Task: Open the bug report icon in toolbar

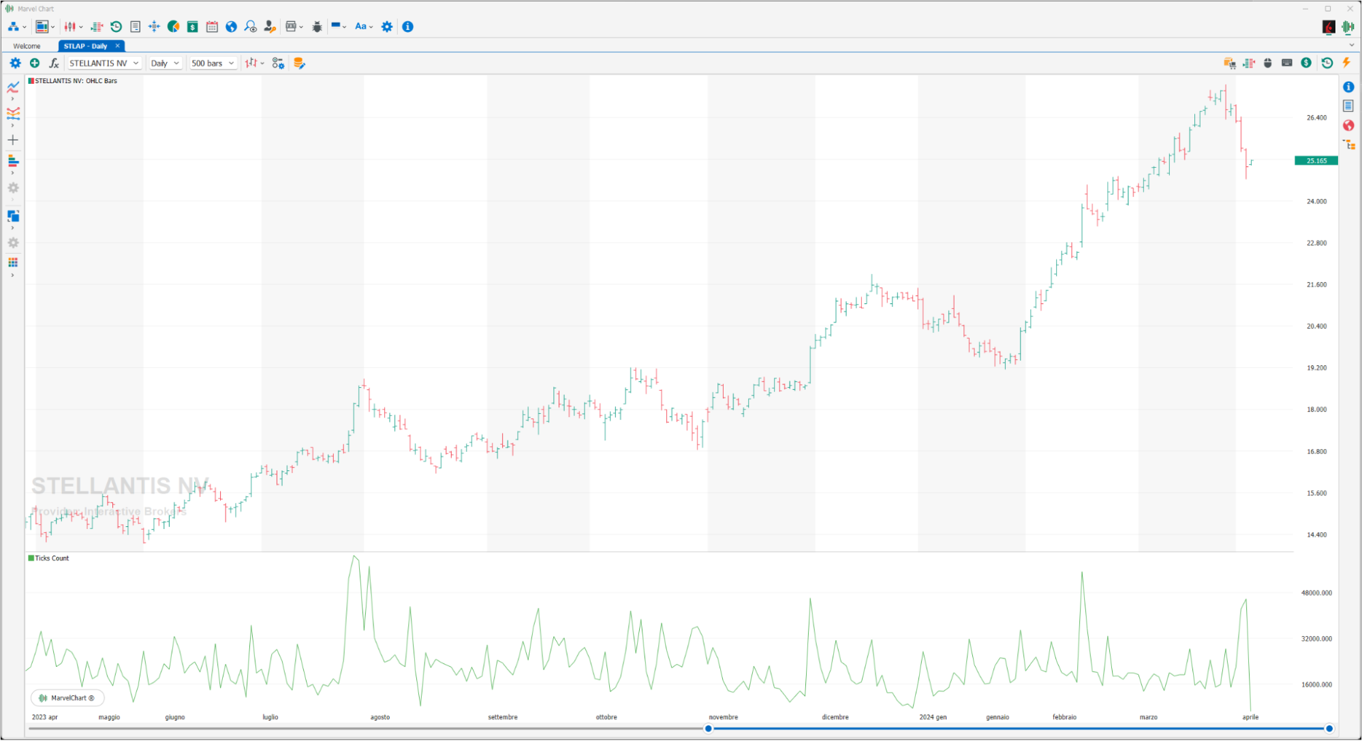Action: tap(317, 27)
